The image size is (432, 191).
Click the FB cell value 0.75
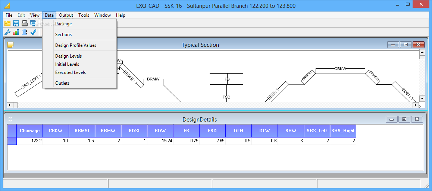[187, 141]
